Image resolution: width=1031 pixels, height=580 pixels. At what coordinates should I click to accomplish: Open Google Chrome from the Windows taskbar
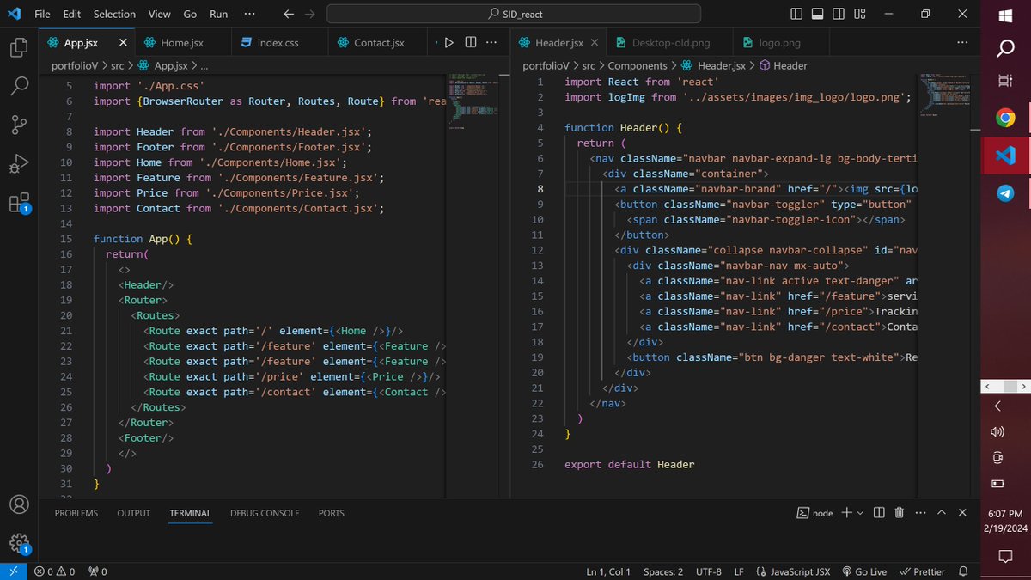click(x=1006, y=117)
